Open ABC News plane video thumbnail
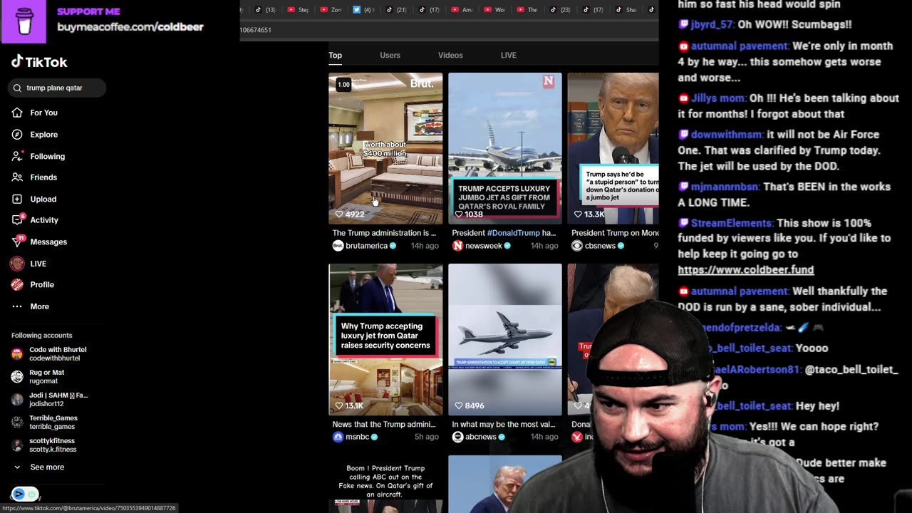This screenshot has height=513, width=912. (505, 339)
